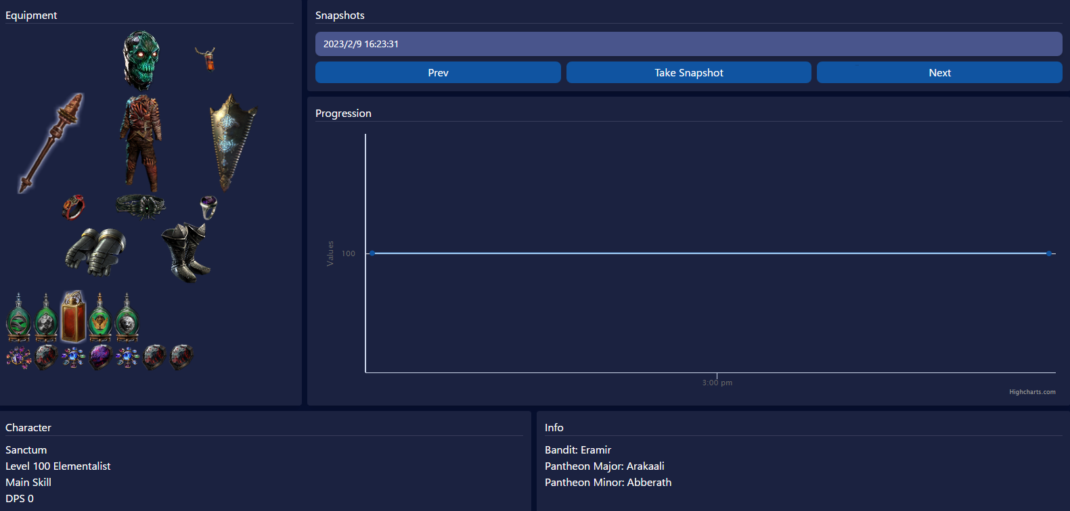Click the Equipment panel heading
Viewport: 1070px width, 511px height.
pyautogui.click(x=31, y=15)
